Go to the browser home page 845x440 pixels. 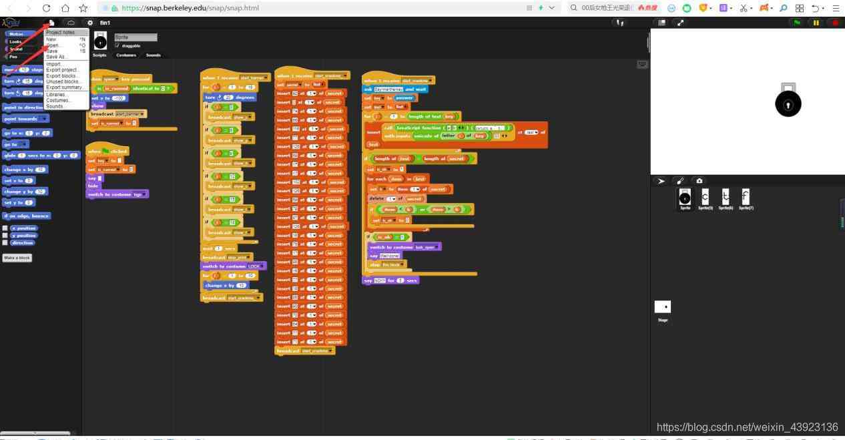(65, 8)
